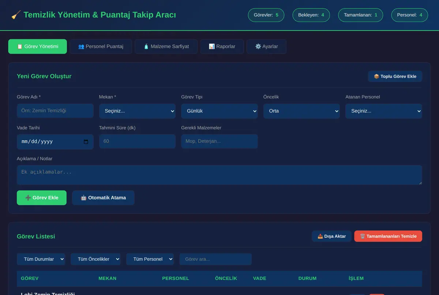Click the Tamamlanan count badge
This screenshot has width=439, height=295.
pyautogui.click(x=361, y=15)
